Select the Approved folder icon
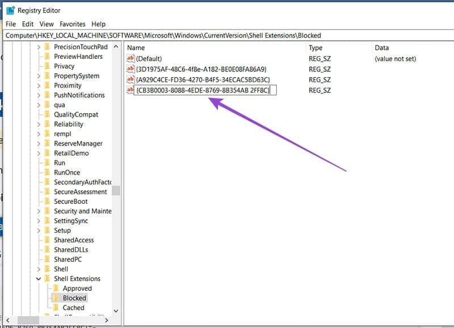The width and height of the screenshot is (454, 328). point(56,288)
